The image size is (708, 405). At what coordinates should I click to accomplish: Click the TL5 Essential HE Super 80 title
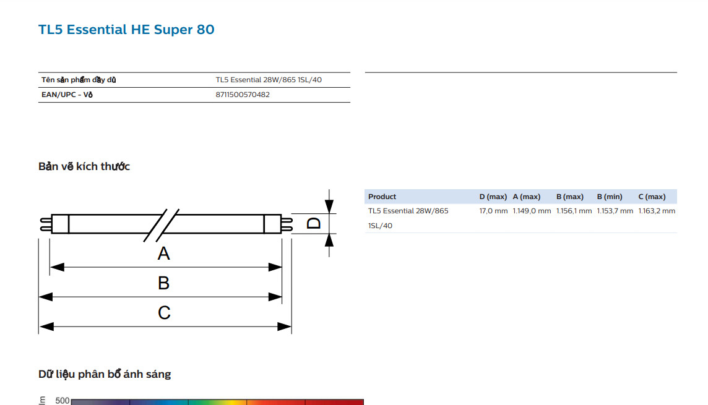coord(126,30)
